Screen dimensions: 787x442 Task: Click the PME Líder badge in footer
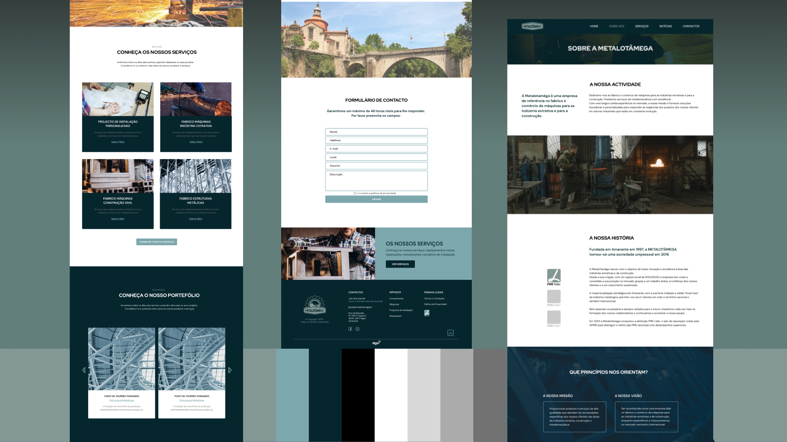[x=427, y=313]
